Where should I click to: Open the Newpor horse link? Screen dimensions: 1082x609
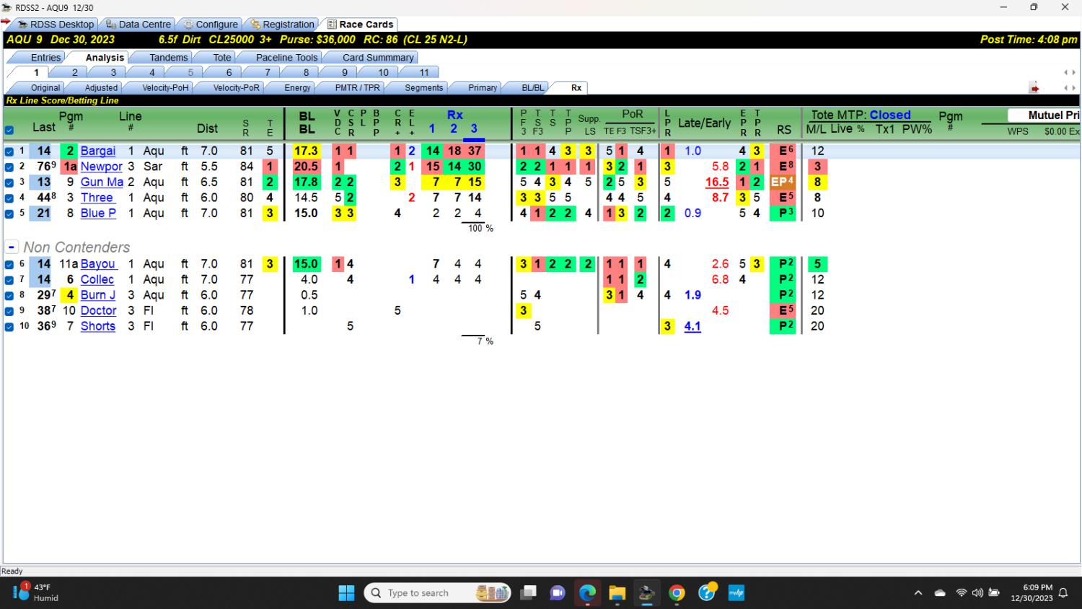point(101,167)
